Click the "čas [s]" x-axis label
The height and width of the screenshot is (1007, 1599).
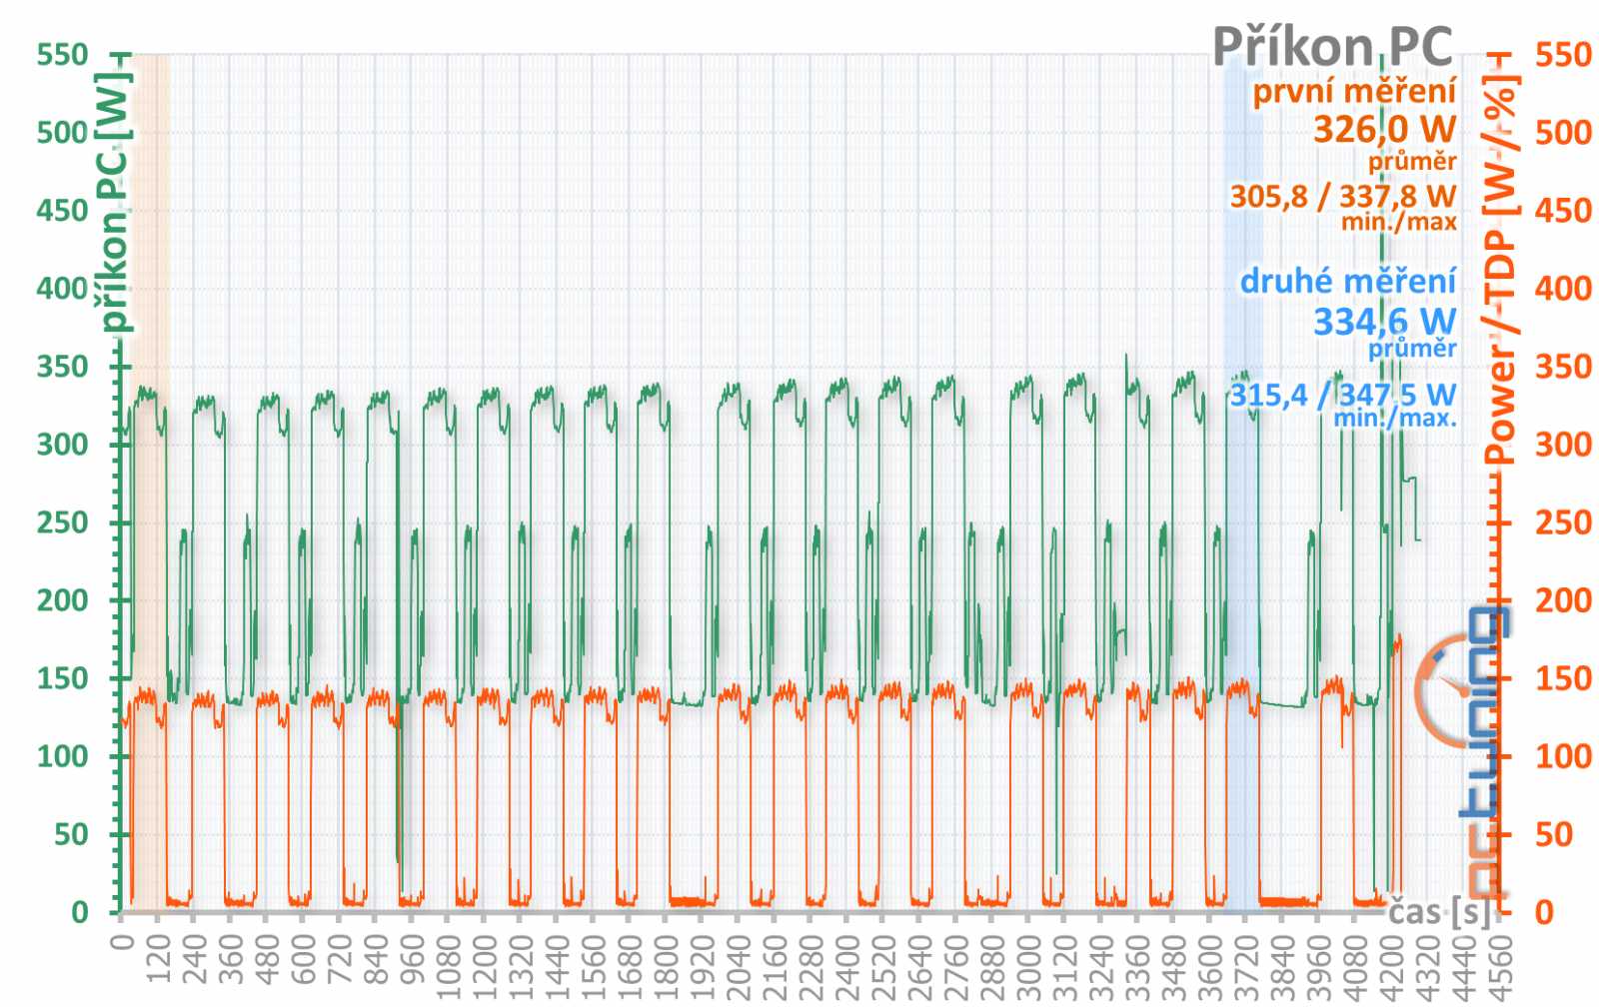click(1438, 910)
